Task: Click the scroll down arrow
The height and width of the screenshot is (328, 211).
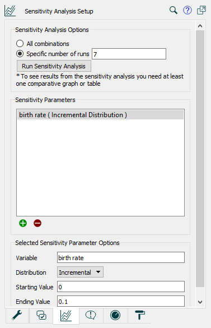Action: coord(200,302)
